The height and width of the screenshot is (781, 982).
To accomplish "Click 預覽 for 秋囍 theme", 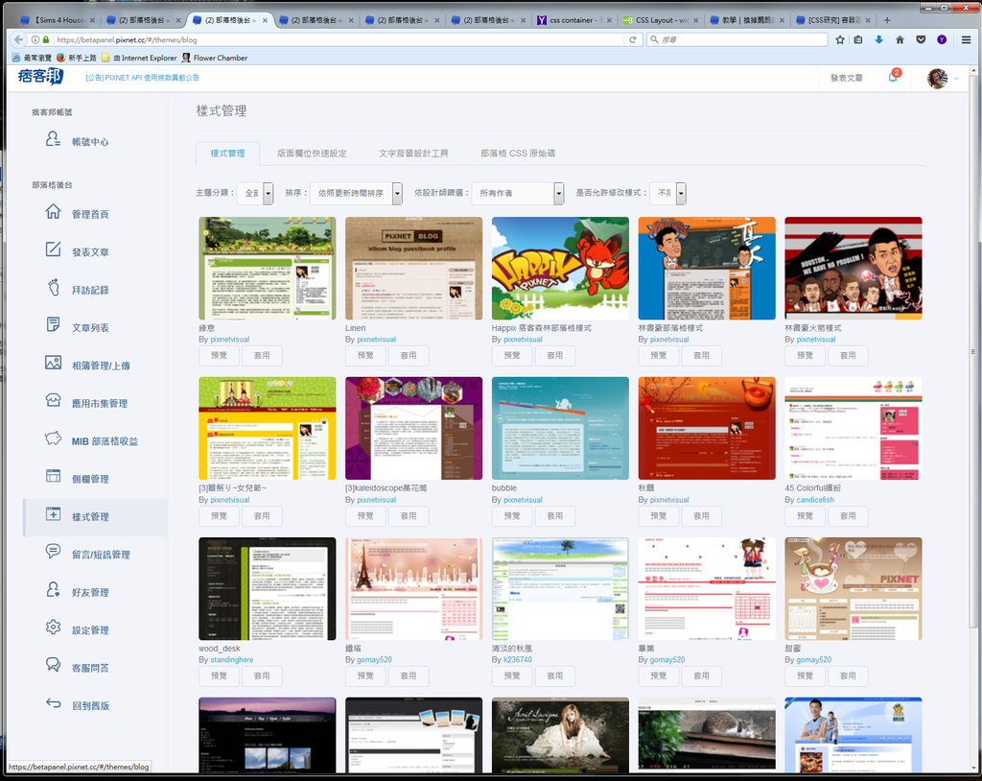I will click(659, 516).
